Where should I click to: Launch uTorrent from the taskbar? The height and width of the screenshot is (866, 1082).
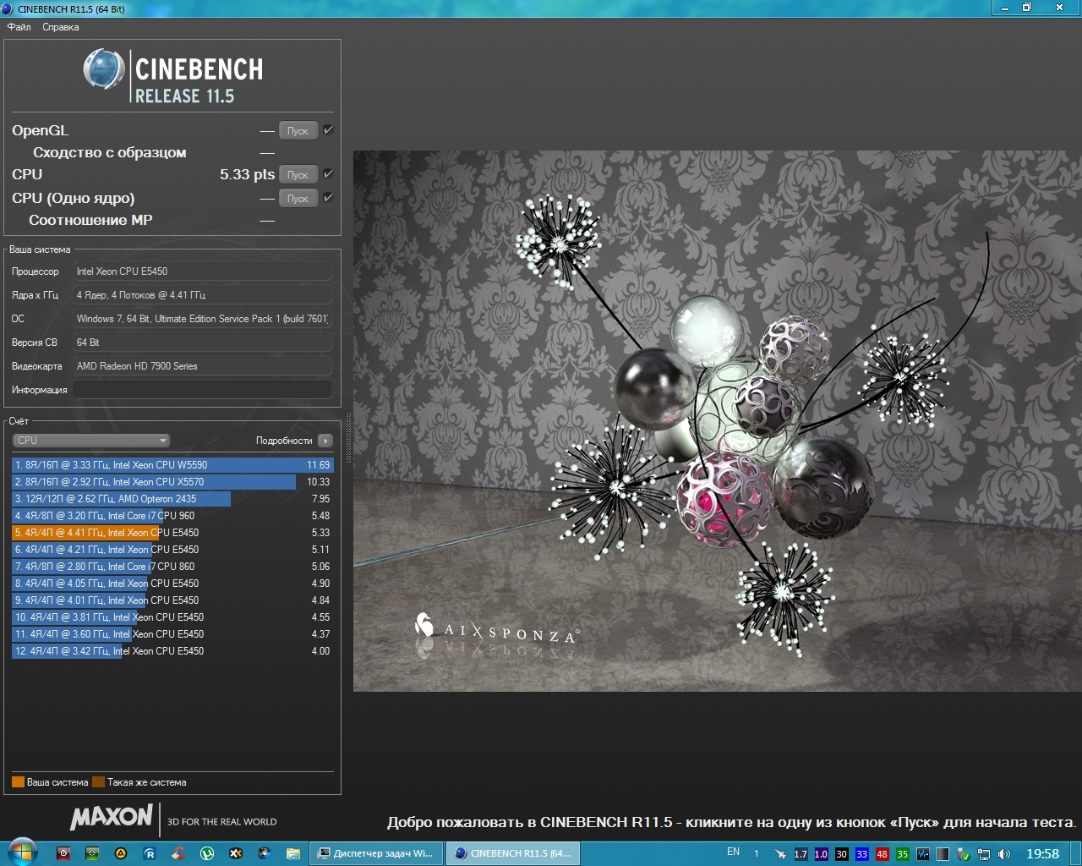(x=207, y=853)
